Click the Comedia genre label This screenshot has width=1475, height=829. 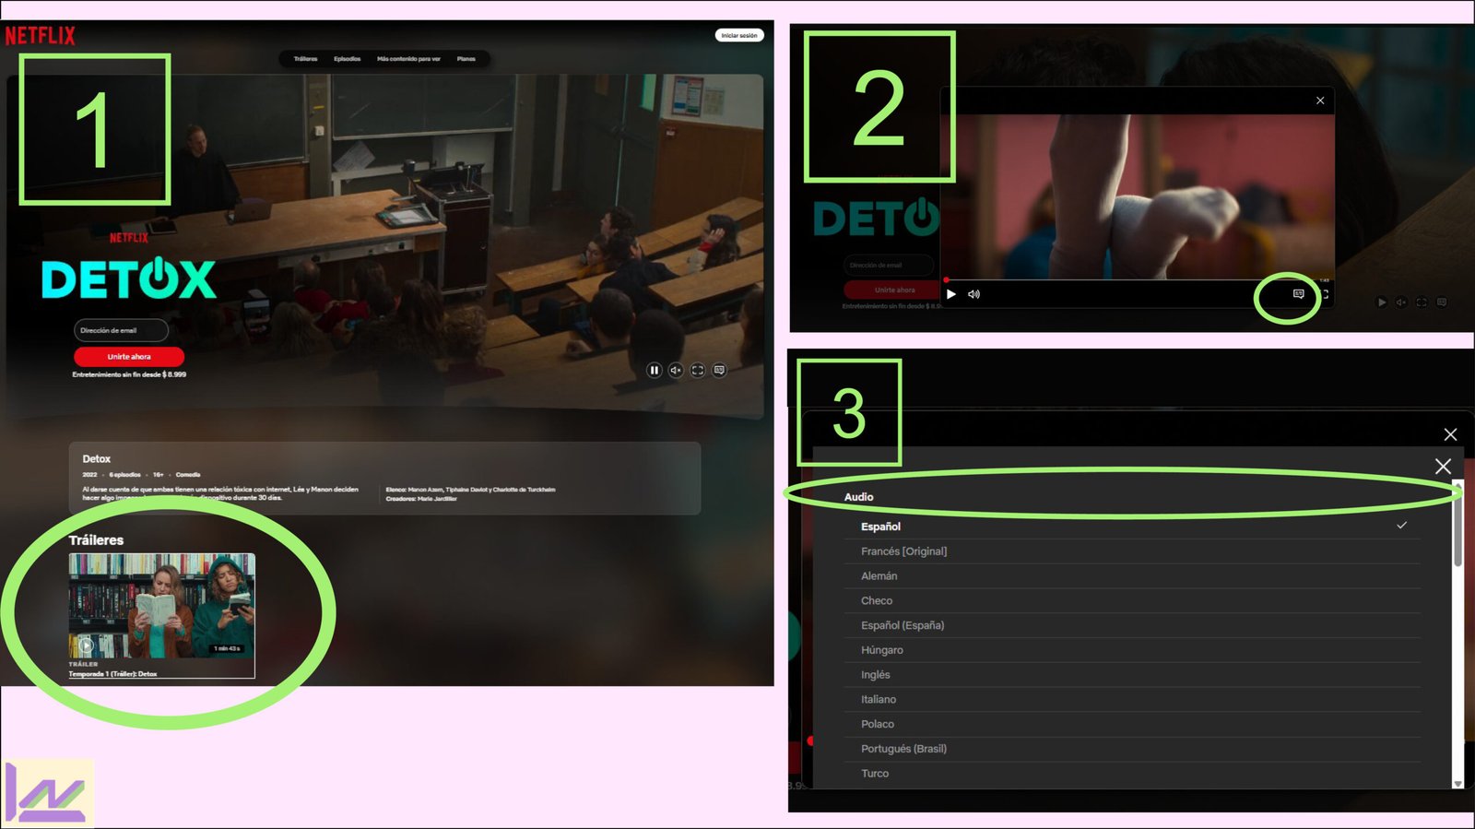(188, 475)
